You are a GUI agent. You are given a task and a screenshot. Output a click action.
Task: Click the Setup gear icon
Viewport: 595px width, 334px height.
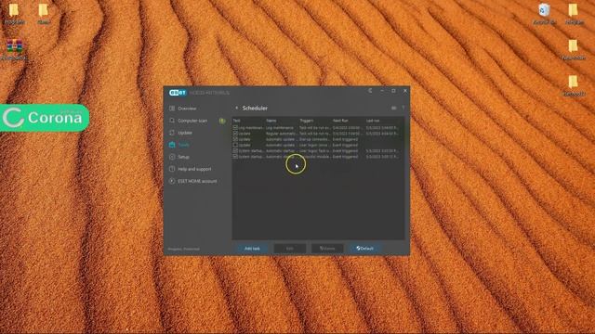(172, 157)
